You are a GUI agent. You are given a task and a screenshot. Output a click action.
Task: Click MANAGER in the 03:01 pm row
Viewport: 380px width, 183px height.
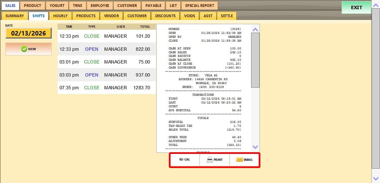click(x=116, y=62)
